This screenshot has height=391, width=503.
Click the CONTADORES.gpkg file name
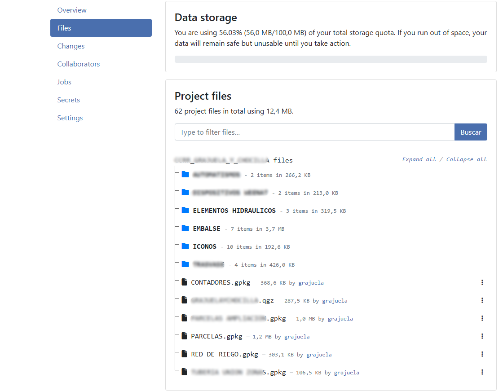(221, 282)
